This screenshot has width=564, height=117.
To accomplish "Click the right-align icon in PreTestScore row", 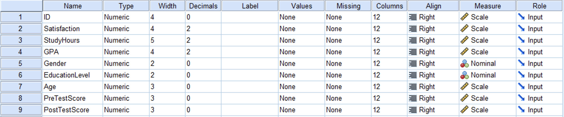I will 413,98.
